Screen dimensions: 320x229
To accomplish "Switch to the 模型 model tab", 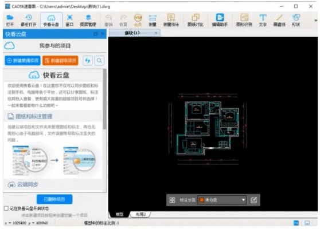I will (120, 214).
